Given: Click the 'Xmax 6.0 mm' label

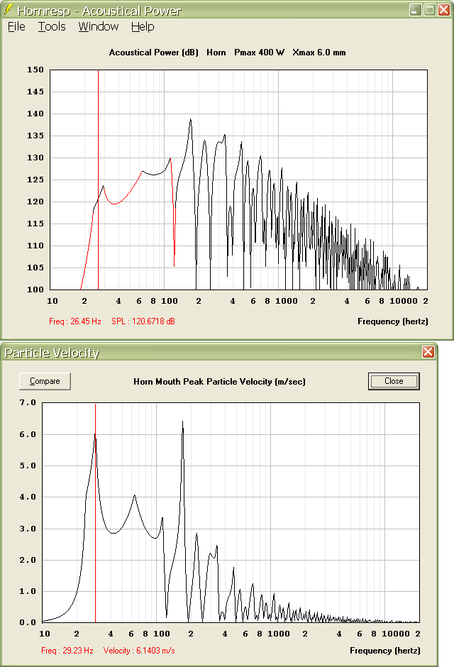Looking at the screenshot, I should pyautogui.click(x=319, y=53).
